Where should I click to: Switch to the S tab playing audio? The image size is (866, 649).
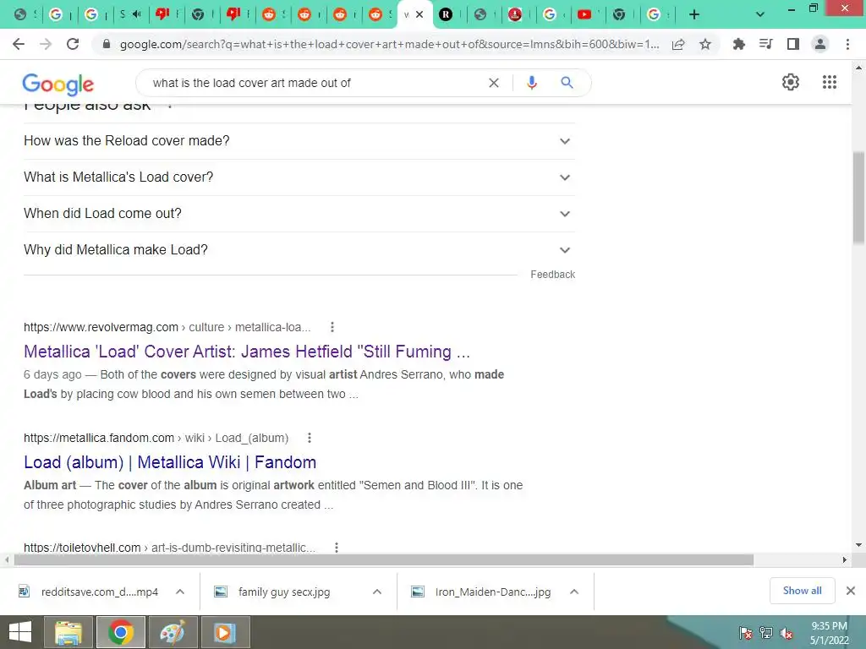(x=129, y=15)
